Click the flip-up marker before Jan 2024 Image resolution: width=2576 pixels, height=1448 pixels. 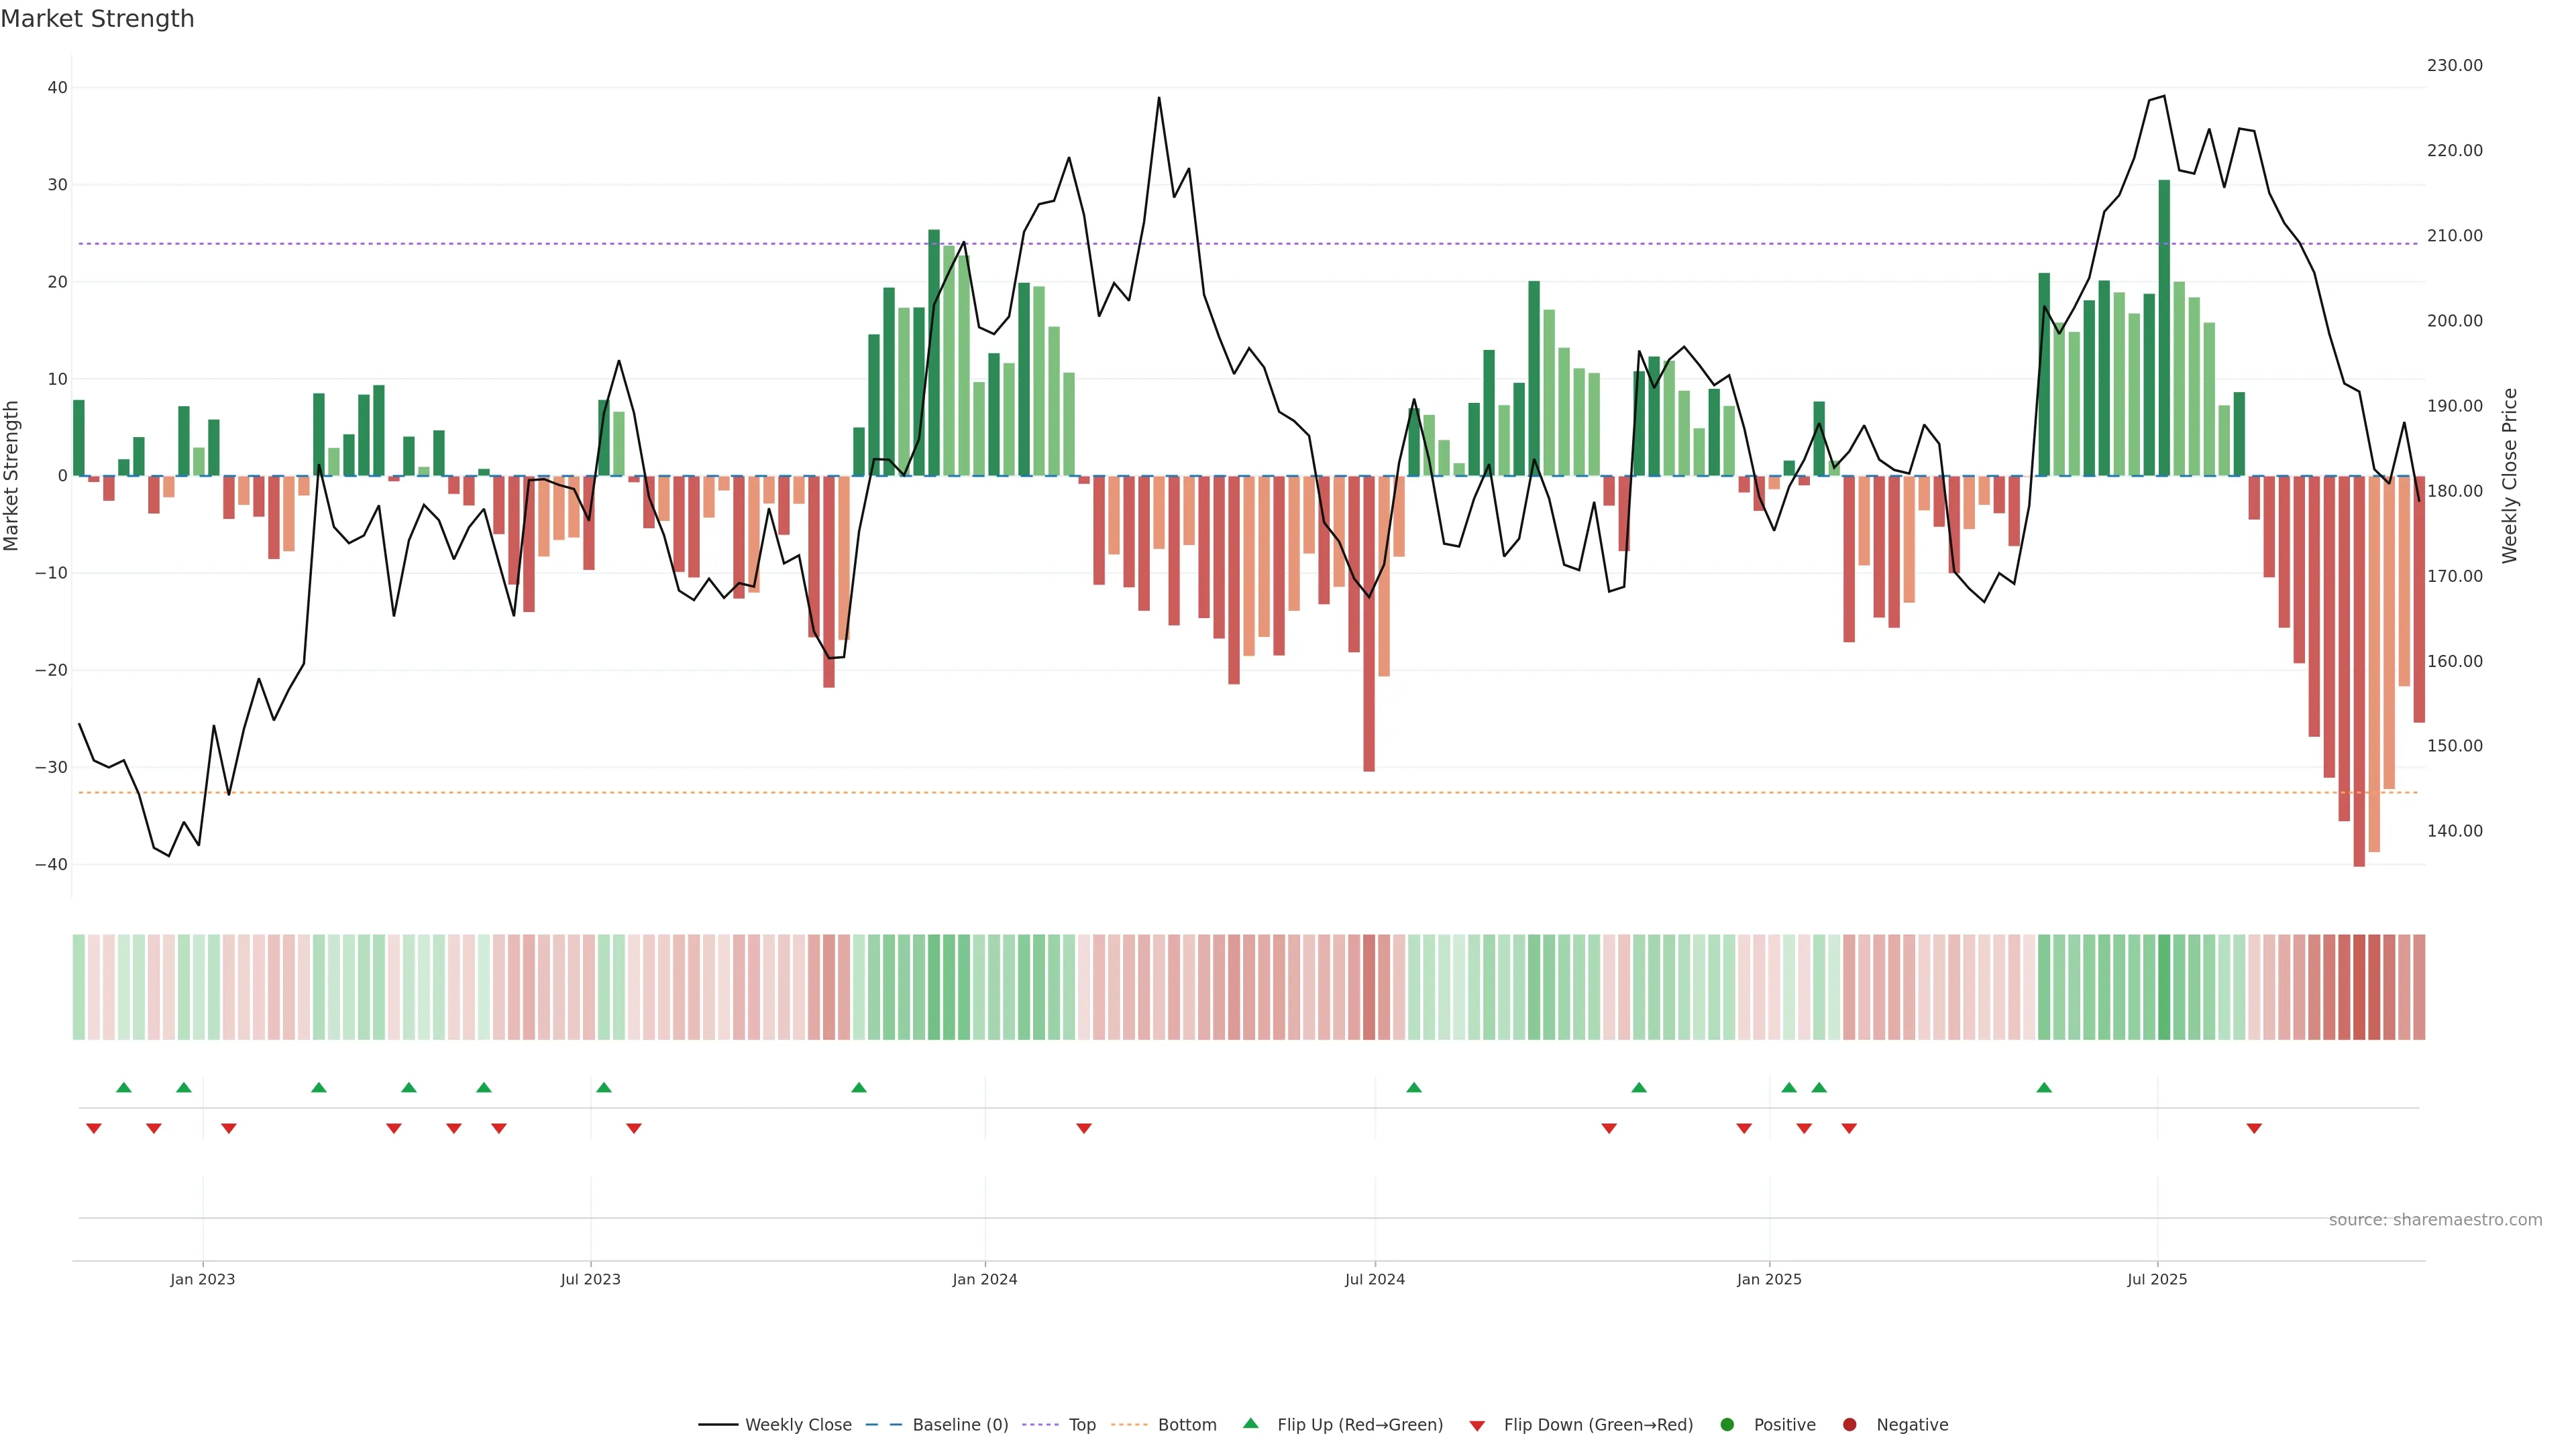point(859,1087)
